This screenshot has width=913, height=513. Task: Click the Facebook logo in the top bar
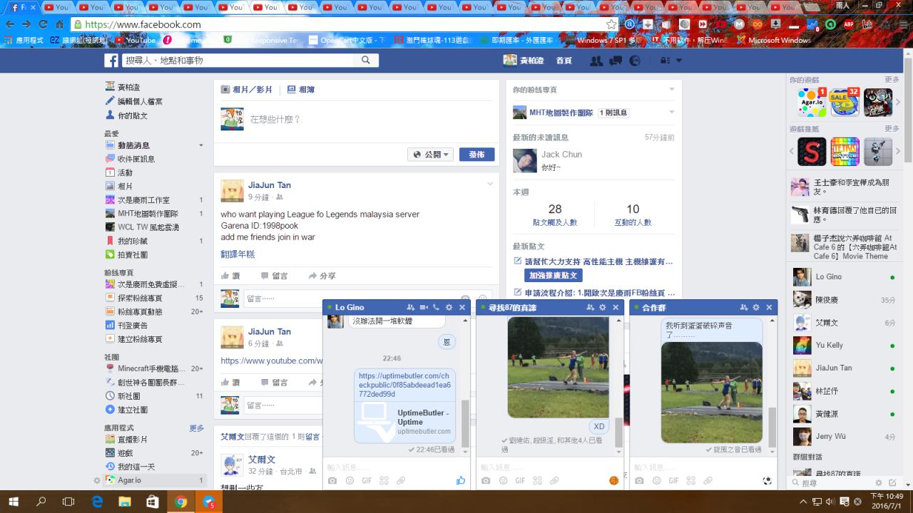[111, 61]
